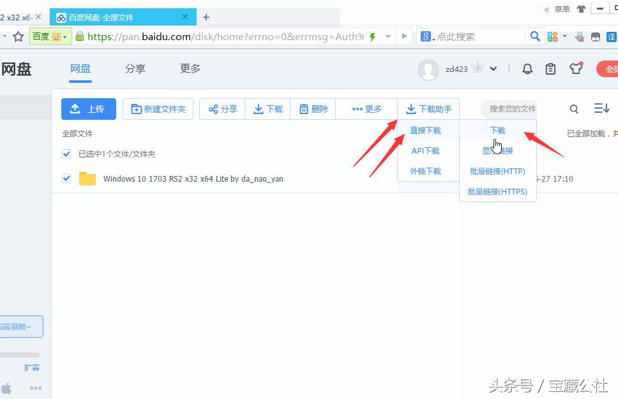Toggle the select-all checkbox above the file list
This screenshot has width=618, height=399.
point(66,154)
